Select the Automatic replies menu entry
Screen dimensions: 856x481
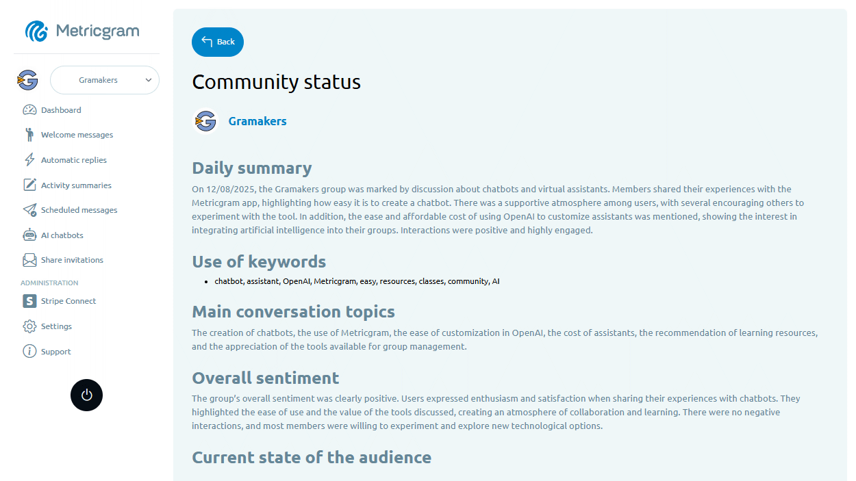pos(74,160)
